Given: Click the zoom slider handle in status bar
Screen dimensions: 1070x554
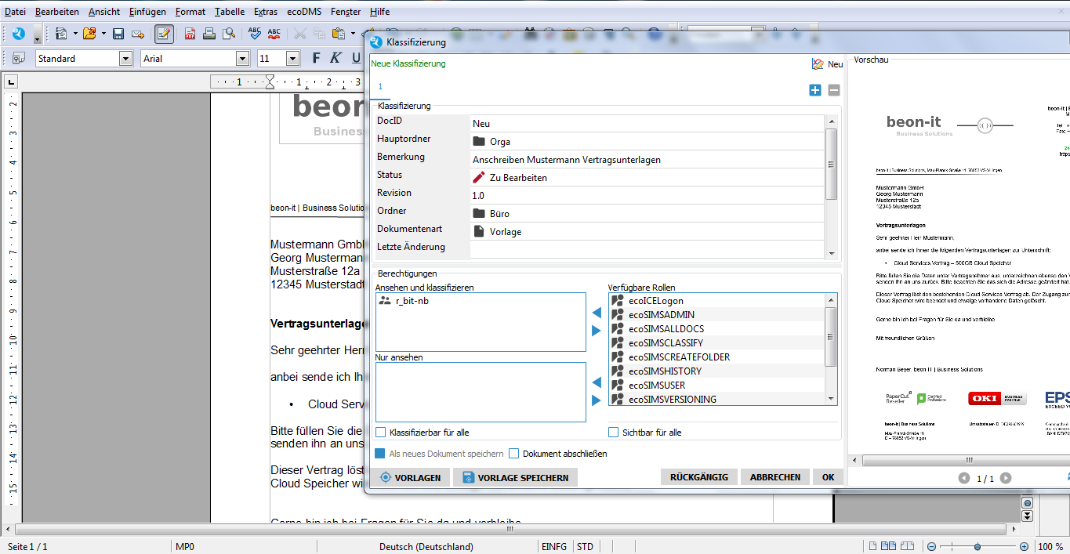Looking at the screenshot, I should click(x=978, y=546).
